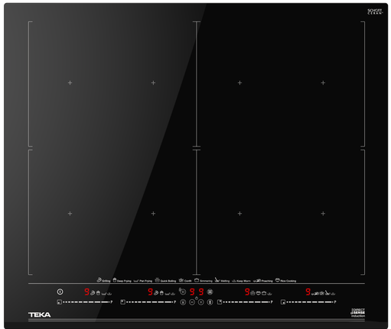Image resolution: width=391 pixels, height=329 pixels.
Task: Activate the flex zone bridge icon
Action: (210, 292)
